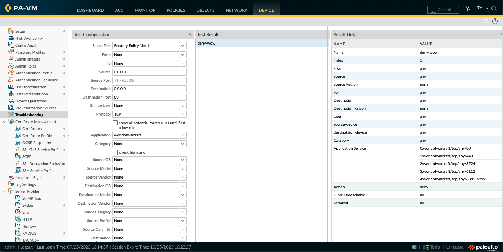This screenshot has width=503, height=252.
Task: Click the Destination Port input field
Action: click(149, 97)
